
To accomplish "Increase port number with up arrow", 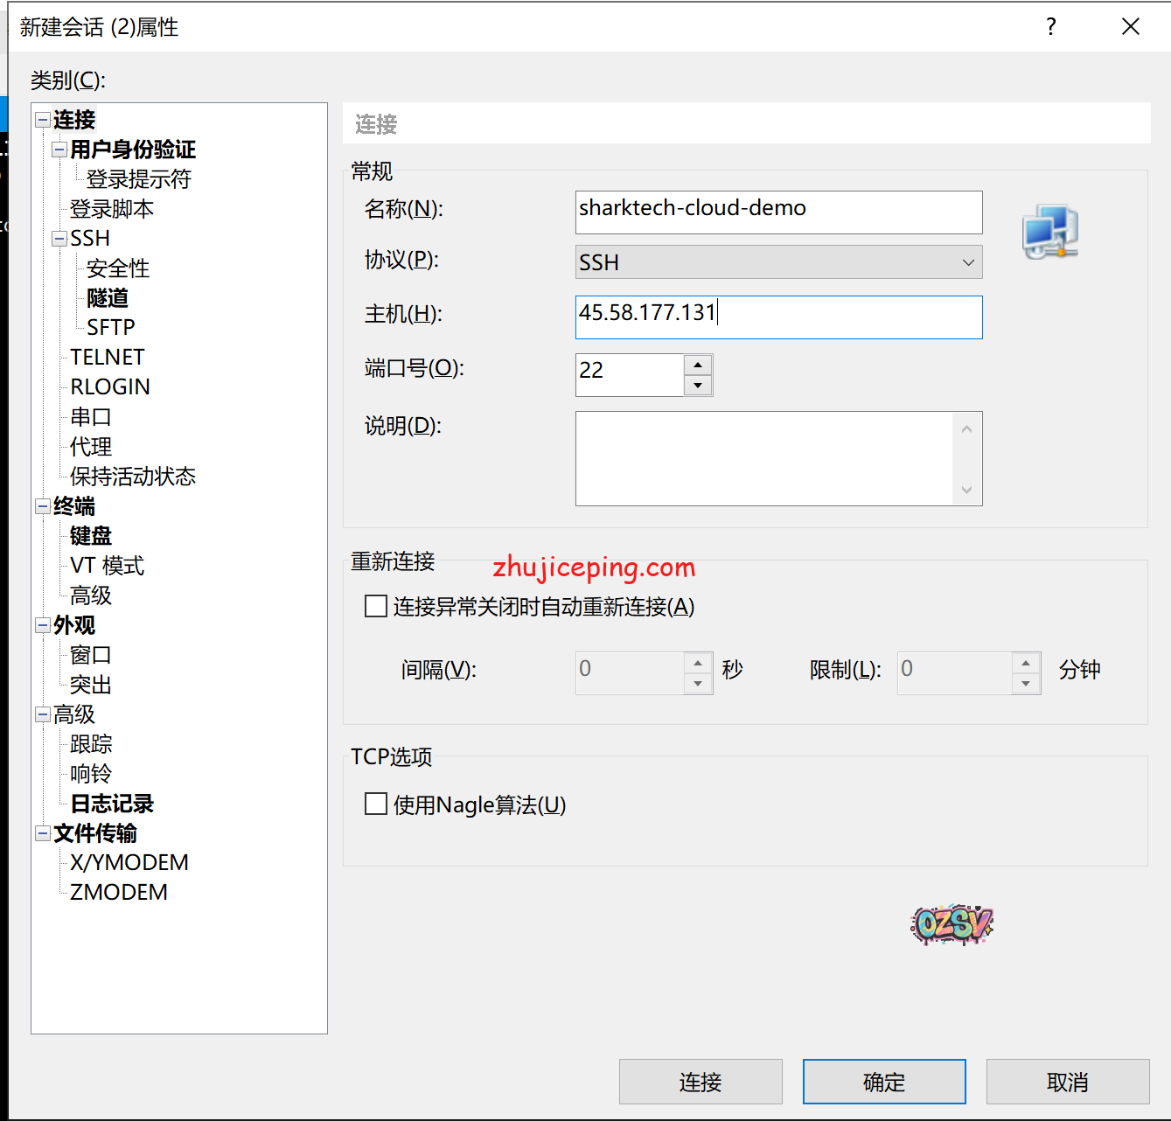I will (697, 366).
